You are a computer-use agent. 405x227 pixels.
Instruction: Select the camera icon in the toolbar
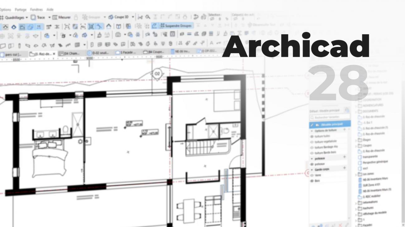(118, 35)
